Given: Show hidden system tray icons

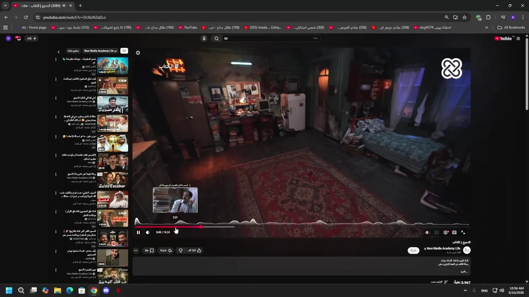Looking at the screenshot, I should (465, 290).
